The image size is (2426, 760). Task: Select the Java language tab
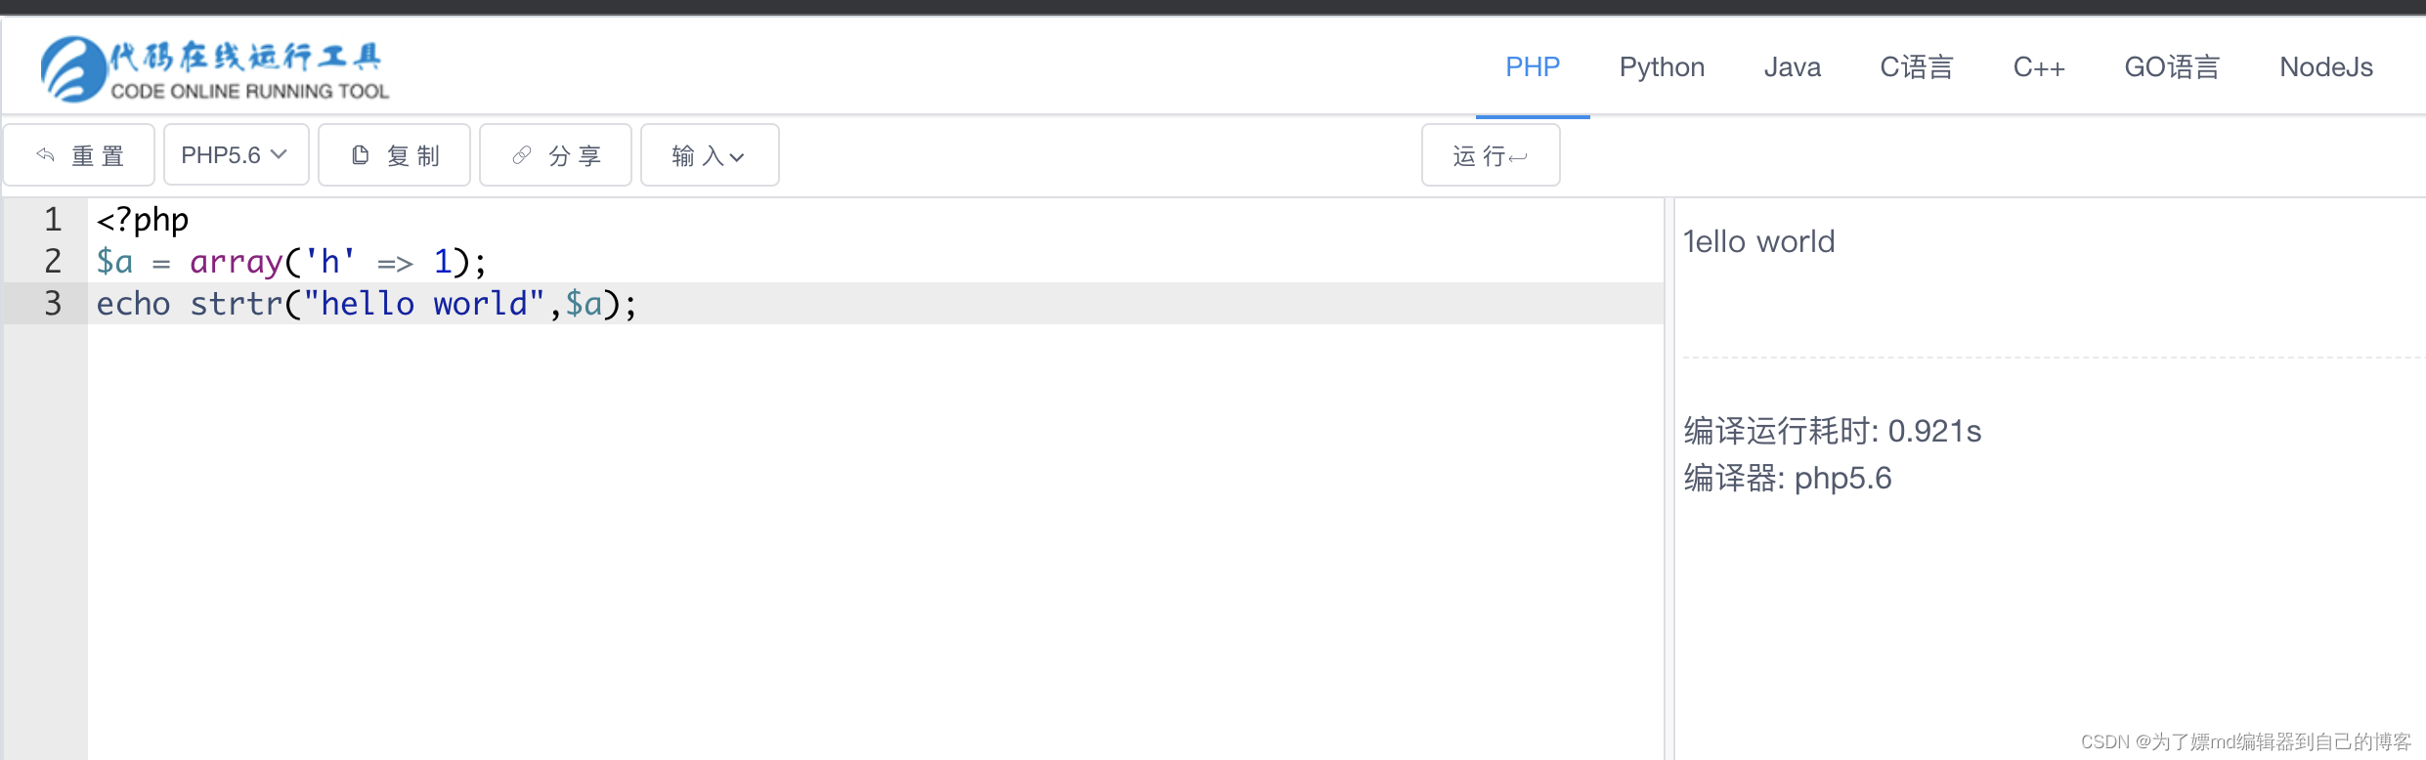[1792, 66]
